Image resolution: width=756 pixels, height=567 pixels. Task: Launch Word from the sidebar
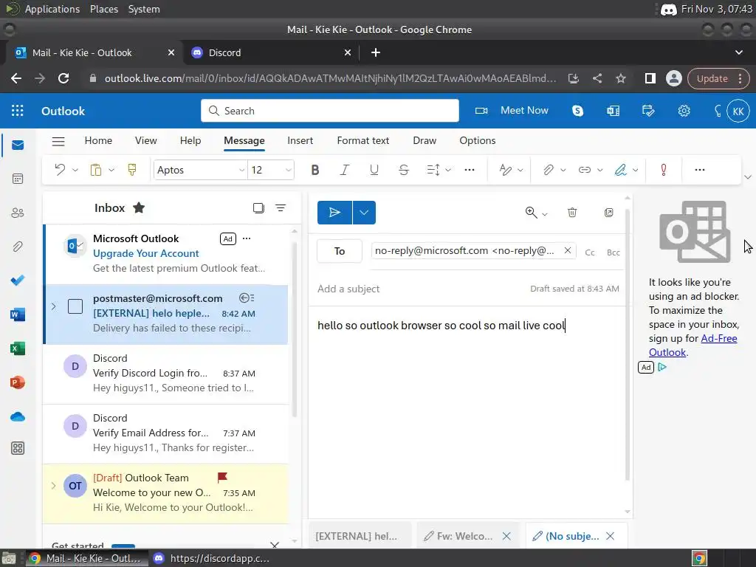(x=18, y=315)
